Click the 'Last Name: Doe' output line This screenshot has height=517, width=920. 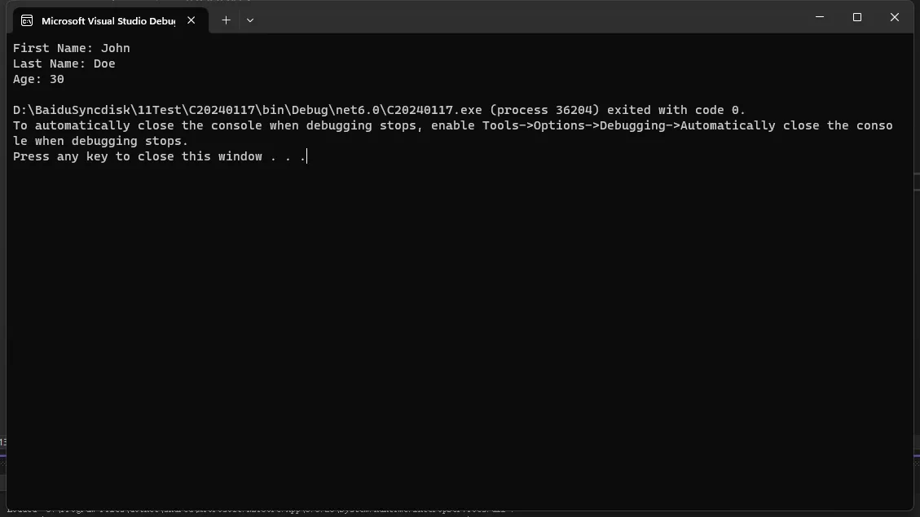[x=64, y=64]
